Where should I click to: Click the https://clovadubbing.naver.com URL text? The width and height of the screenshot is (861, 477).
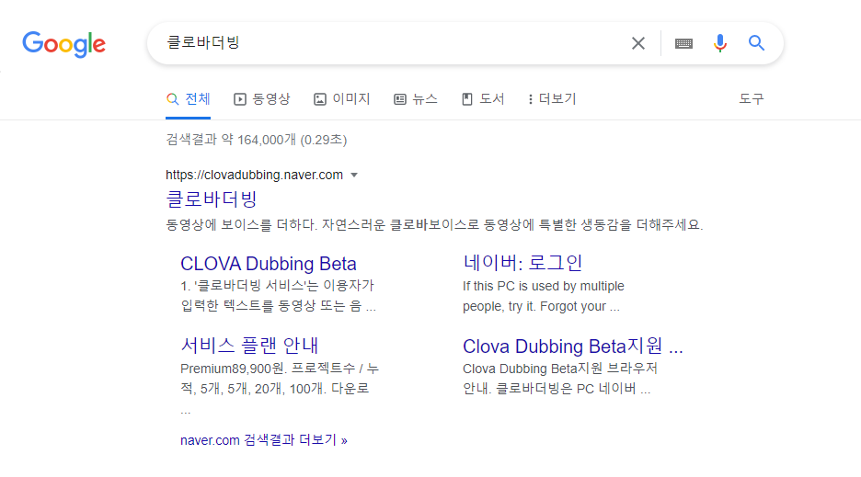tap(254, 176)
